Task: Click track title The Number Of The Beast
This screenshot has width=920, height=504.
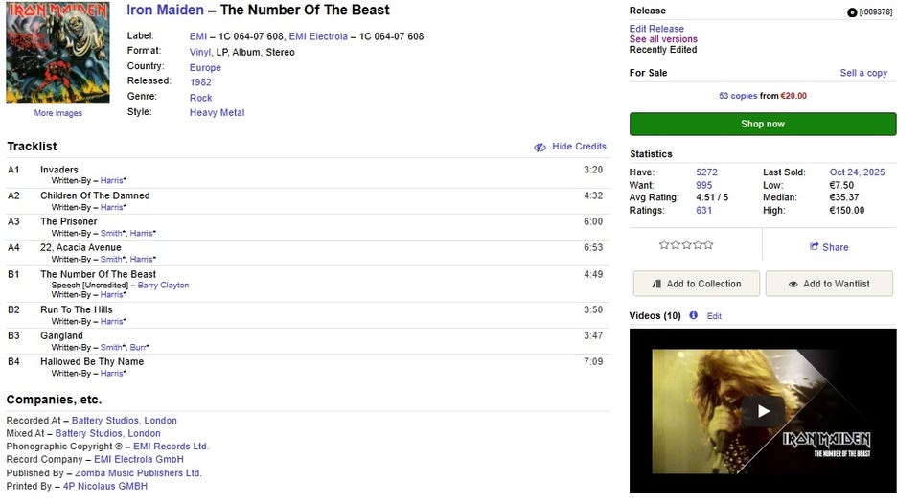Action: 98,274
